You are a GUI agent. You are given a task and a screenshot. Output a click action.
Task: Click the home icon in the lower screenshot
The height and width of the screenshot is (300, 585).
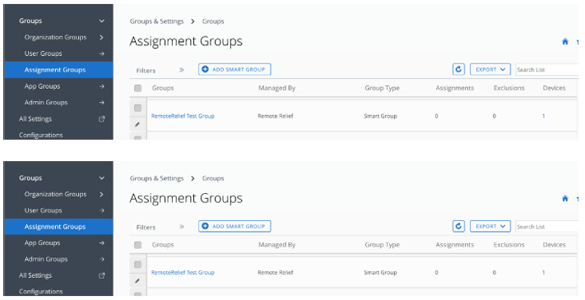point(565,199)
